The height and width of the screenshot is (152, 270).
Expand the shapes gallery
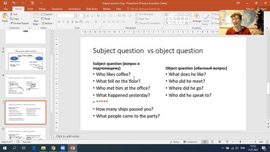[190, 23]
